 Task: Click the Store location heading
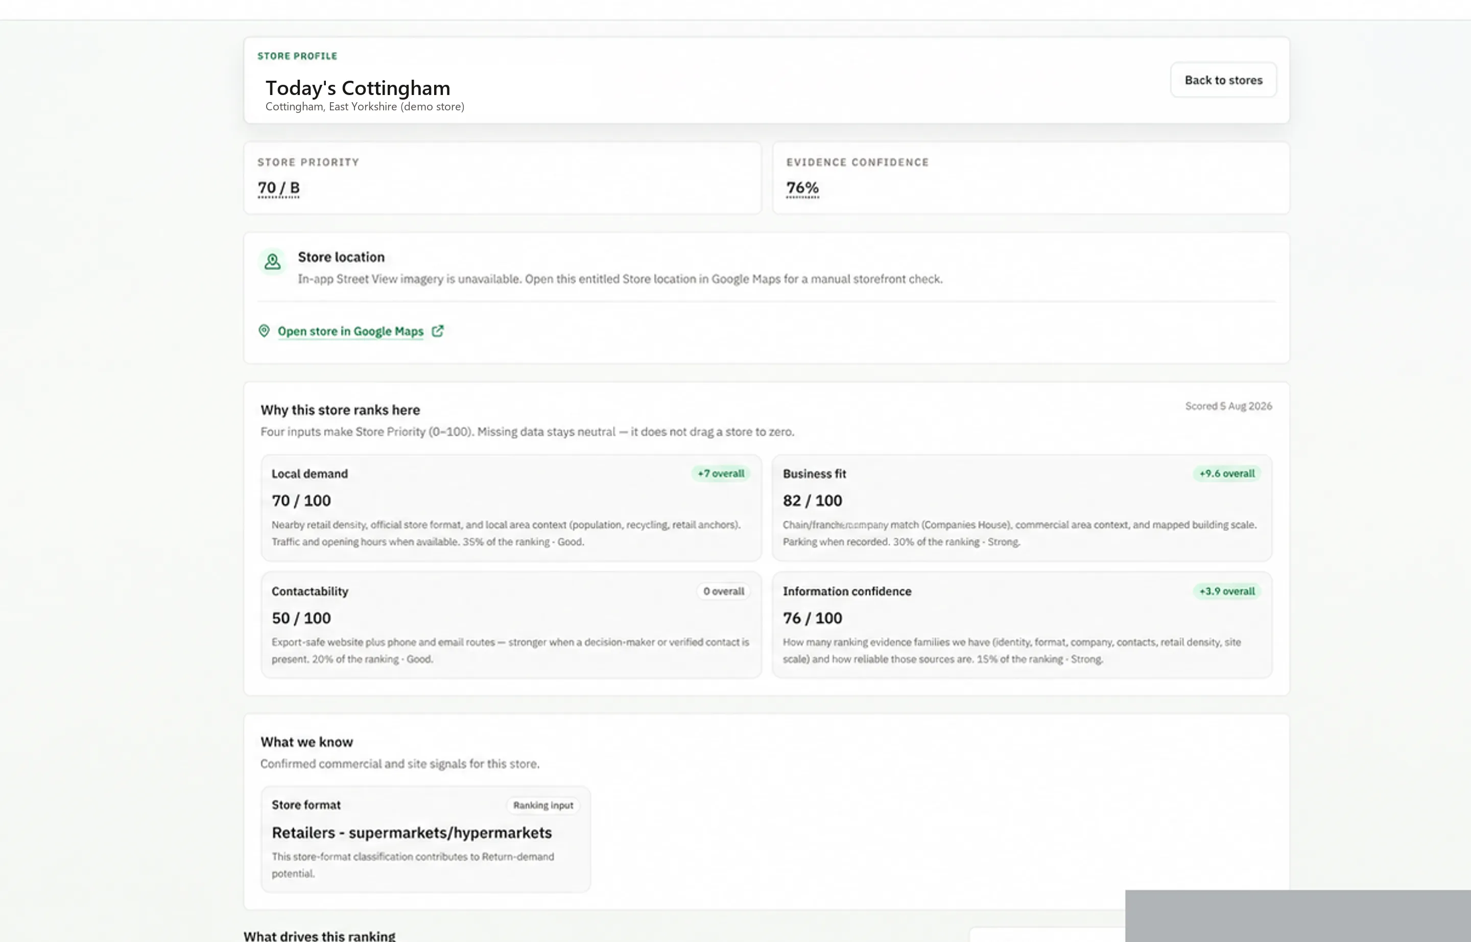click(x=341, y=257)
